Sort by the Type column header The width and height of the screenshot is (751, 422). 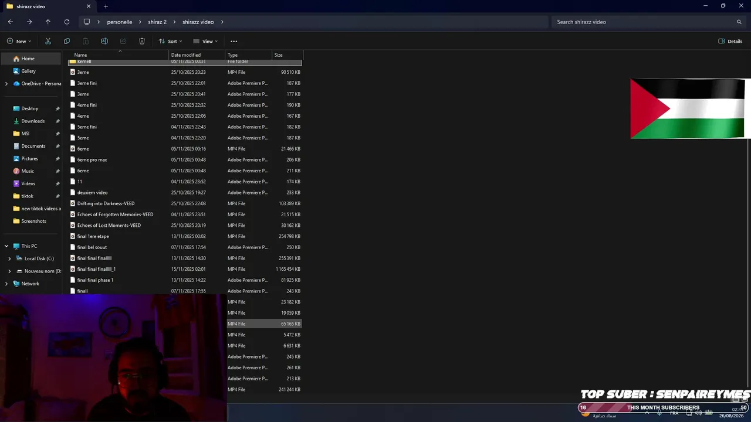(249, 55)
